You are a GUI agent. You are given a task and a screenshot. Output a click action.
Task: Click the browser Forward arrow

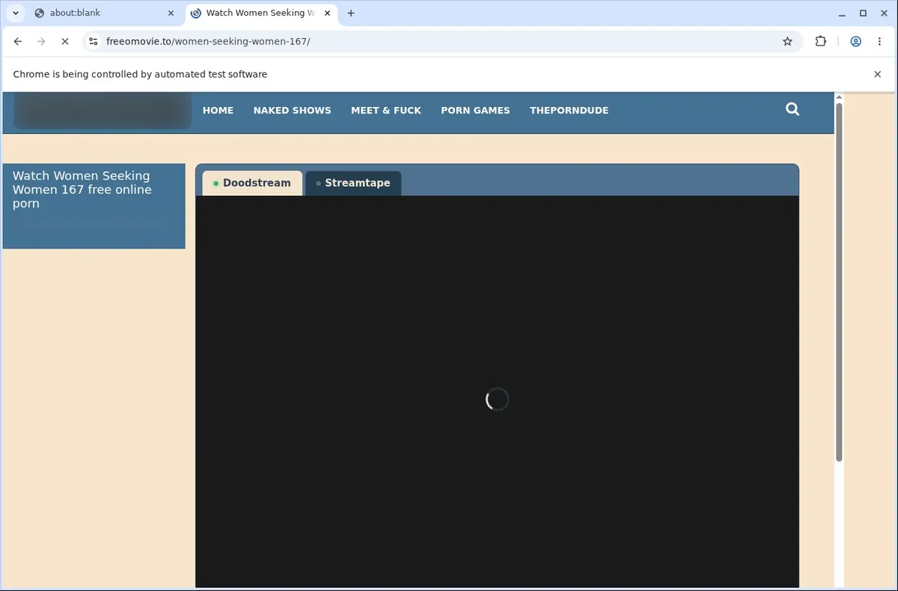pyautogui.click(x=41, y=42)
